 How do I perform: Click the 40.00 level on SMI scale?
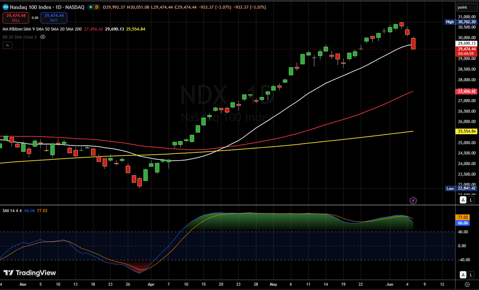pos(463,232)
